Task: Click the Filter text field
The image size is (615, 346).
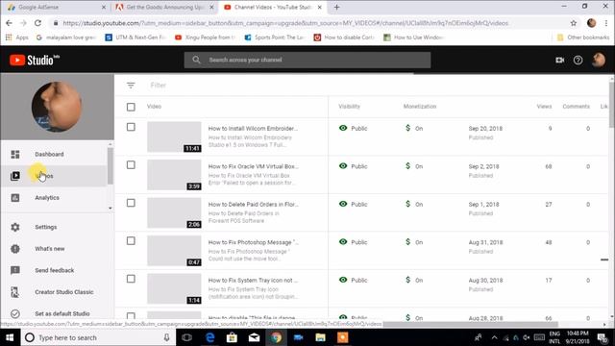Action: (158, 86)
